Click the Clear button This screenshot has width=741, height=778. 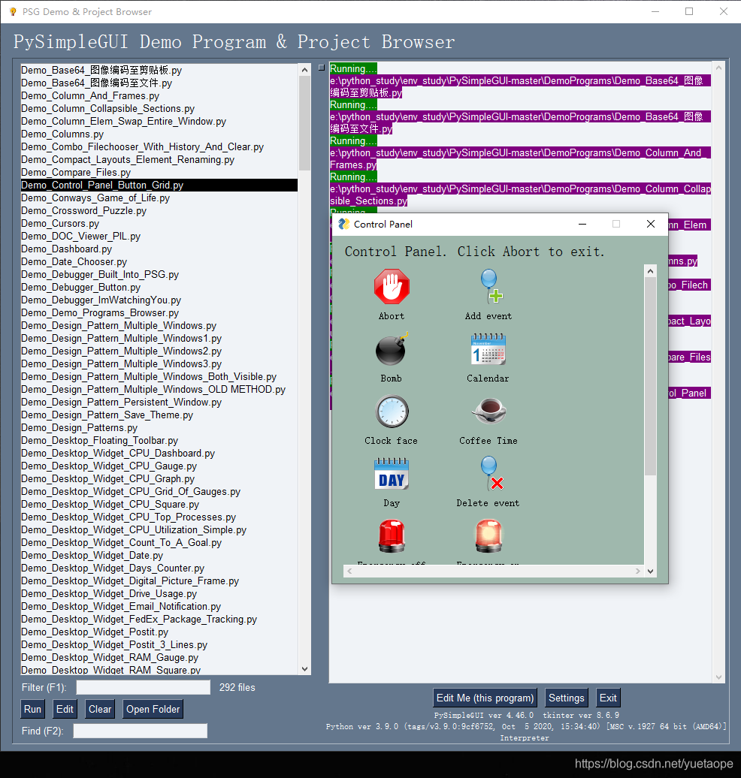[100, 709]
